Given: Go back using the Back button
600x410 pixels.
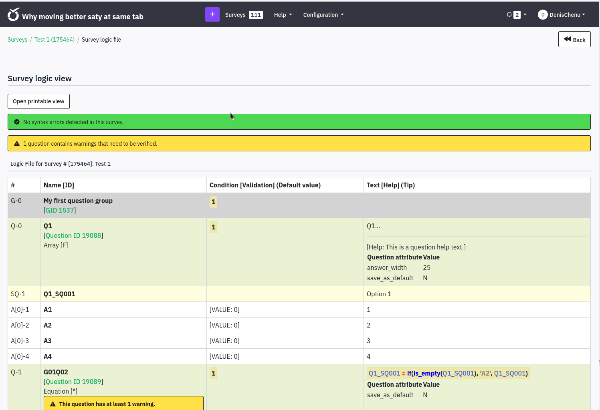Looking at the screenshot, I should coord(574,39).
